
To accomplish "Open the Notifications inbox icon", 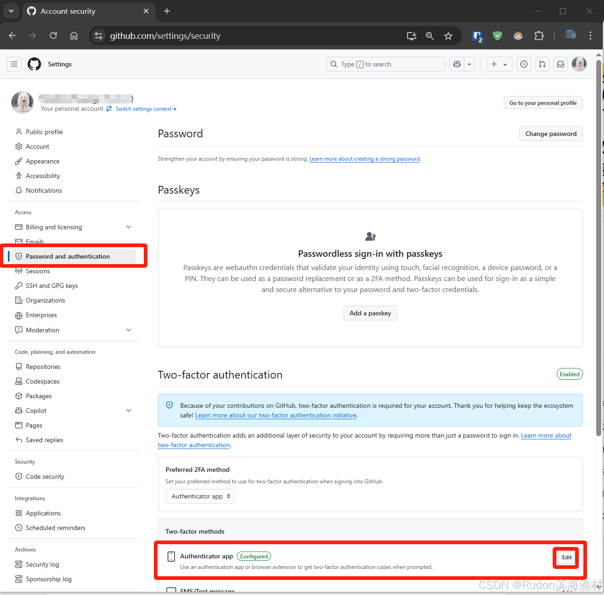I will pyautogui.click(x=560, y=64).
